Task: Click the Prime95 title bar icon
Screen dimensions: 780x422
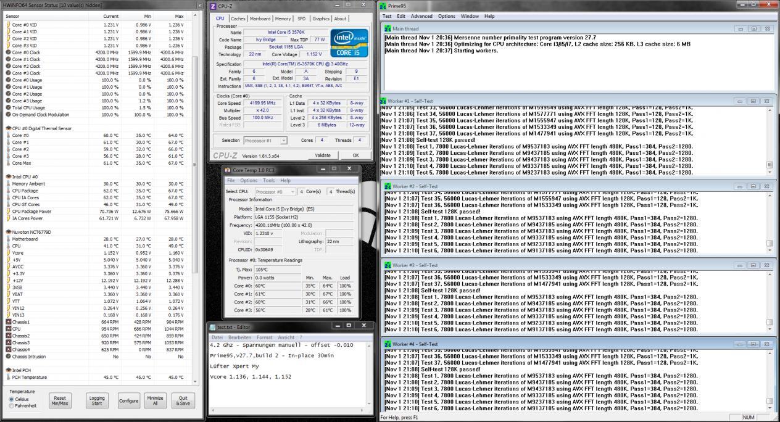Action: click(x=383, y=6)
